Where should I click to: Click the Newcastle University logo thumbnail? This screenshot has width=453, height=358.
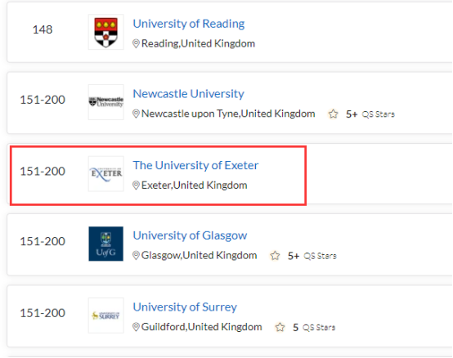tap(106, 102)
